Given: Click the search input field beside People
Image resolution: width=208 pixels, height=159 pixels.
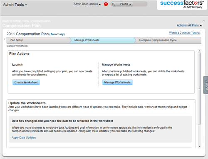Looking at the screenshot, I should [x=140, y=4].
